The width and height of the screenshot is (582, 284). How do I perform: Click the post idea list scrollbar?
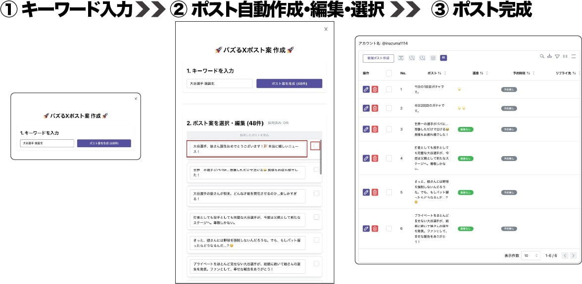[321, 157]
